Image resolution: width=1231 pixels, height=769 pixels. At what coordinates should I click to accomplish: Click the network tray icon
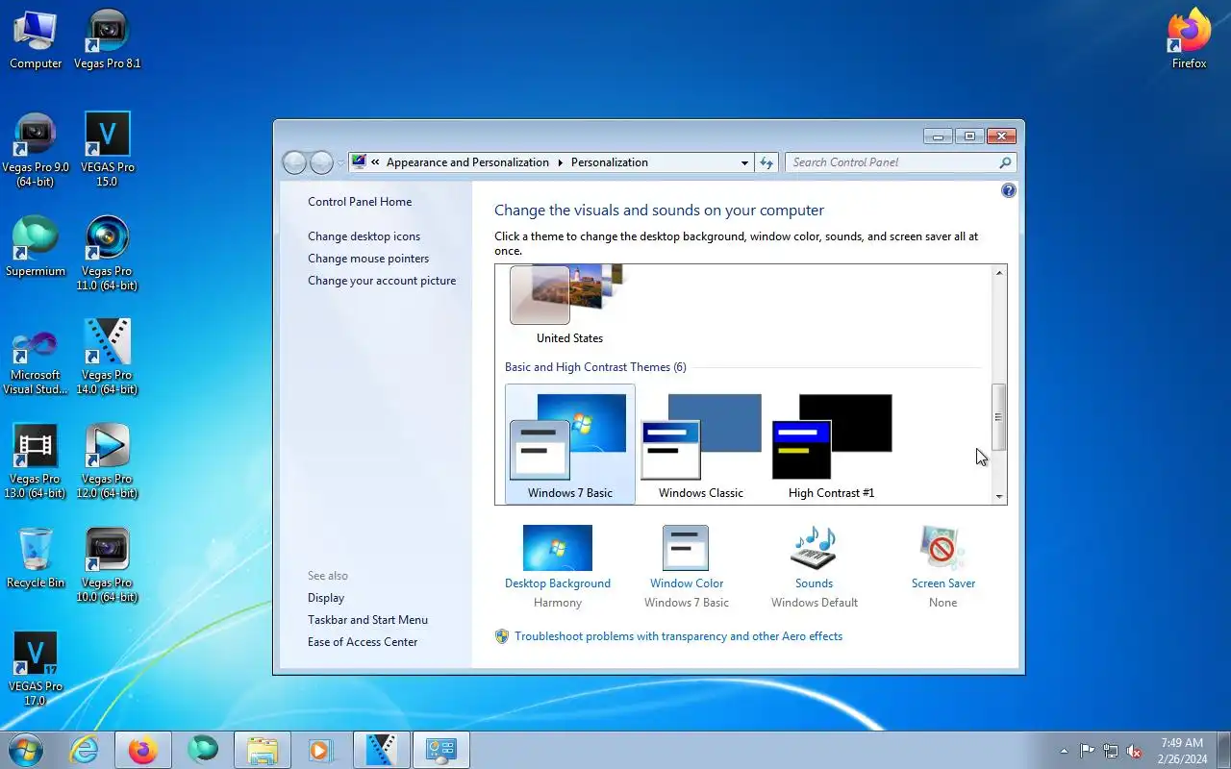click(x=1111, y=751)
